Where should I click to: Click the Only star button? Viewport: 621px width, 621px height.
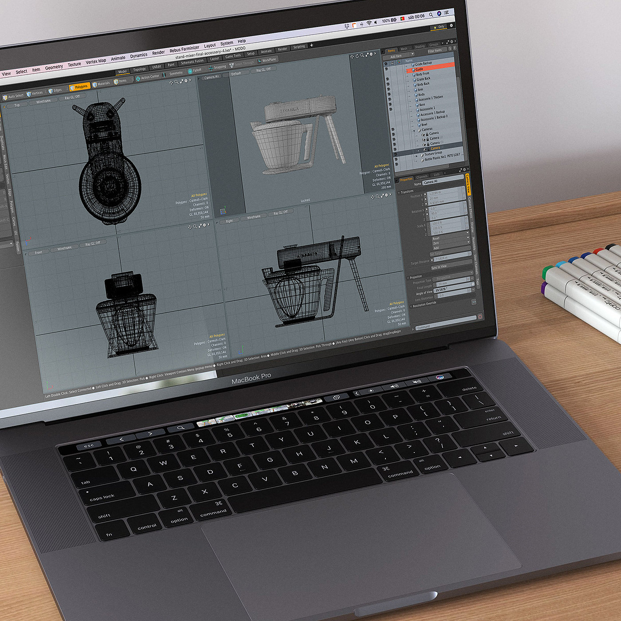439,27
